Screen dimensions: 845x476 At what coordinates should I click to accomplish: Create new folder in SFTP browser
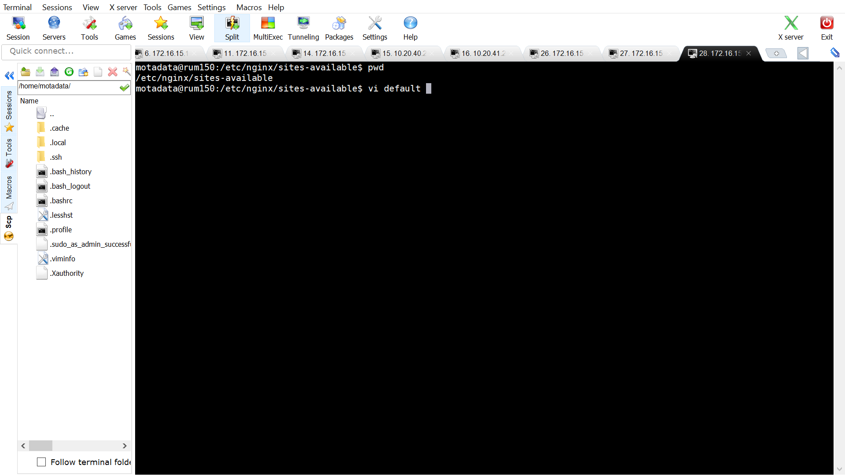point(83,72)
